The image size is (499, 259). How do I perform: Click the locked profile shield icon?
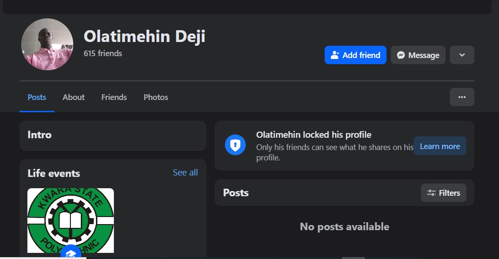[235, 145]
